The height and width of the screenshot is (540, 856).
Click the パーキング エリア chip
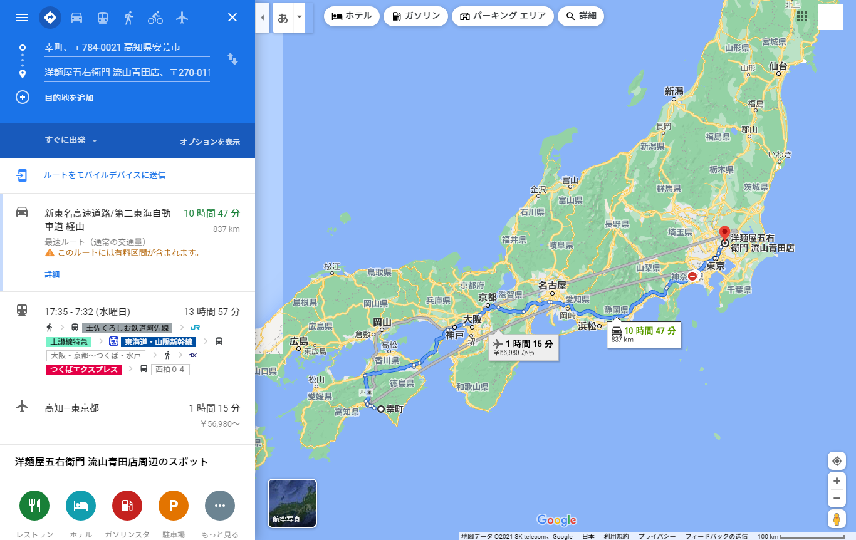coord(503,16)
